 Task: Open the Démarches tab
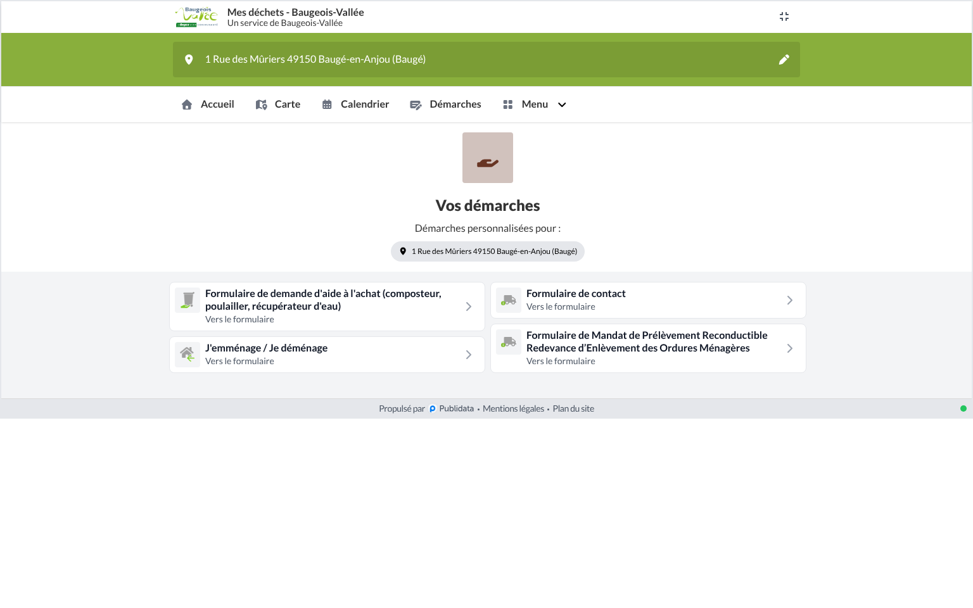coord(446,104)
